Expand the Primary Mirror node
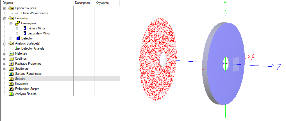The width and height of the screenshot is (286, 121). (x=17, y=28)
